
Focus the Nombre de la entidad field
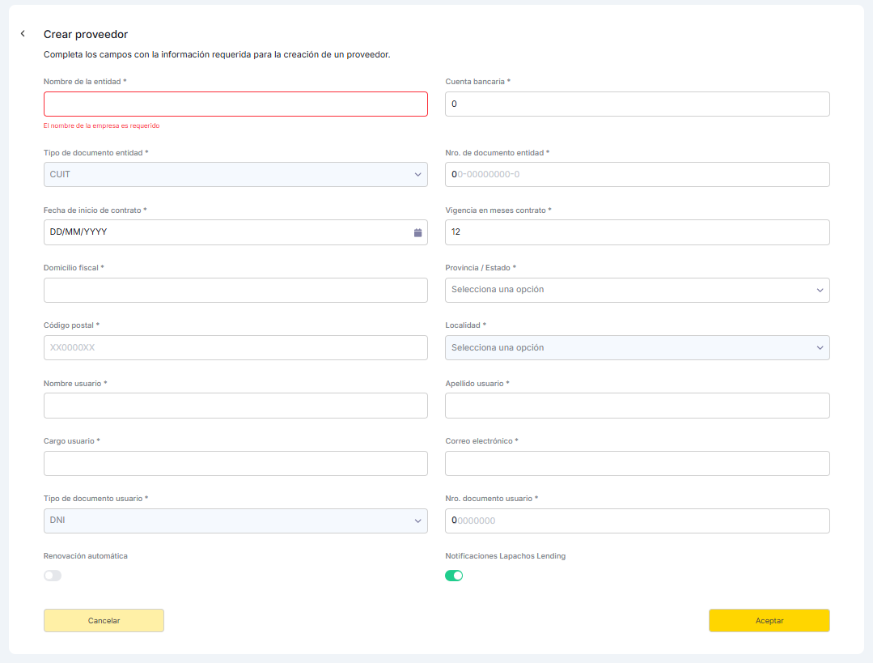coord(235,104)
